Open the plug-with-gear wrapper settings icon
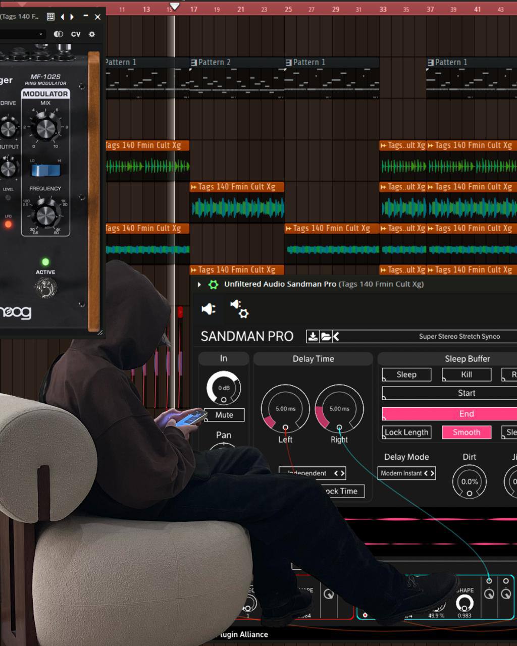Image resolution: width=517 pixels, height=646 pixels. (239, 309)
